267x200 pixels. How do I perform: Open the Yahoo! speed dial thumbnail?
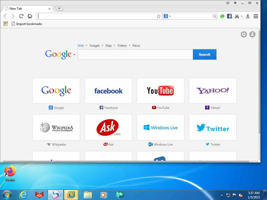point(213,91)
